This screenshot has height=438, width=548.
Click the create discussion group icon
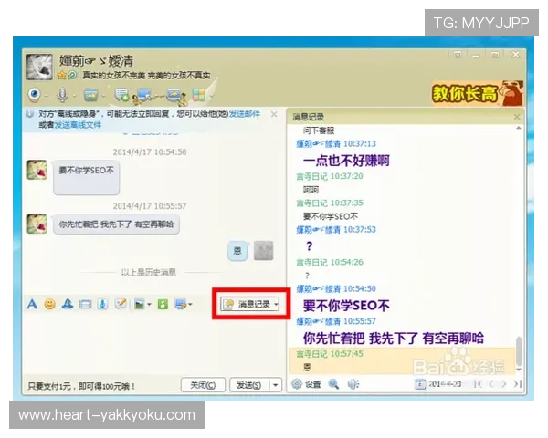(x=122, y=94)
